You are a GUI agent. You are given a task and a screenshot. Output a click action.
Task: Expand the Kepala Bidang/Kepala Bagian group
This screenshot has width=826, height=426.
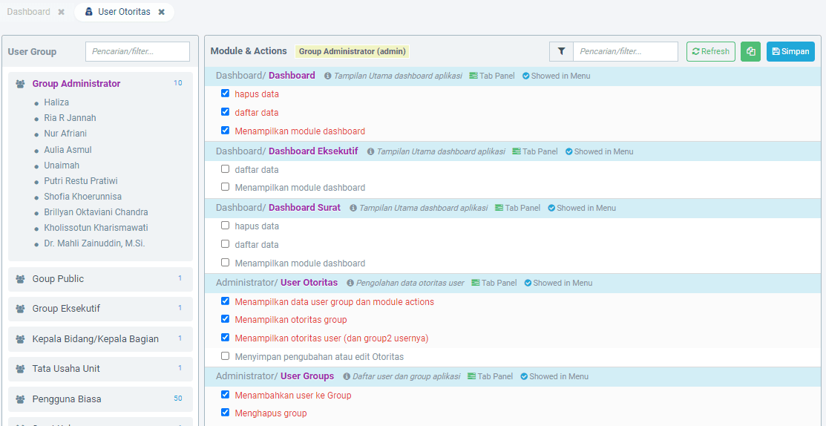[x=100, y=339]
